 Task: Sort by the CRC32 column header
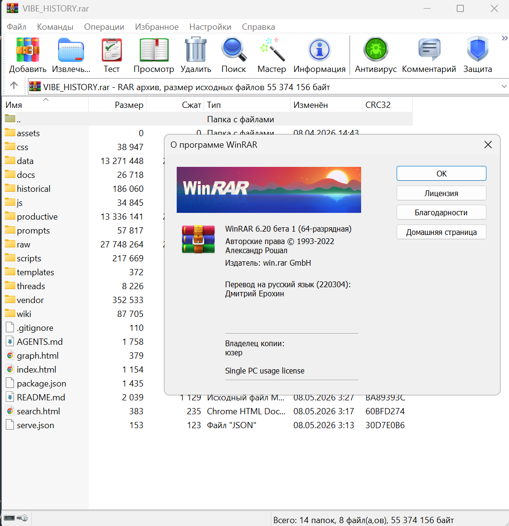(388, 105)
